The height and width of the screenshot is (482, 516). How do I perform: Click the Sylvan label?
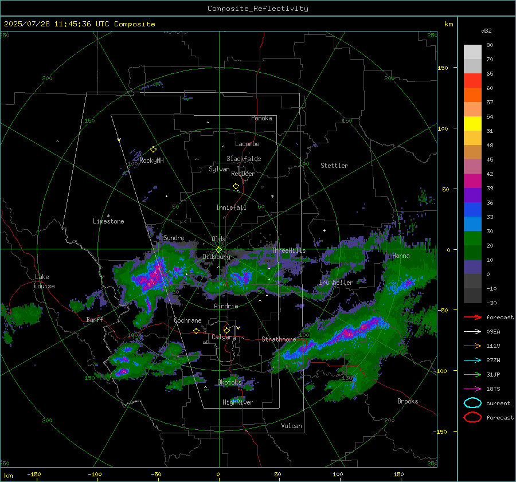[219, 169]
